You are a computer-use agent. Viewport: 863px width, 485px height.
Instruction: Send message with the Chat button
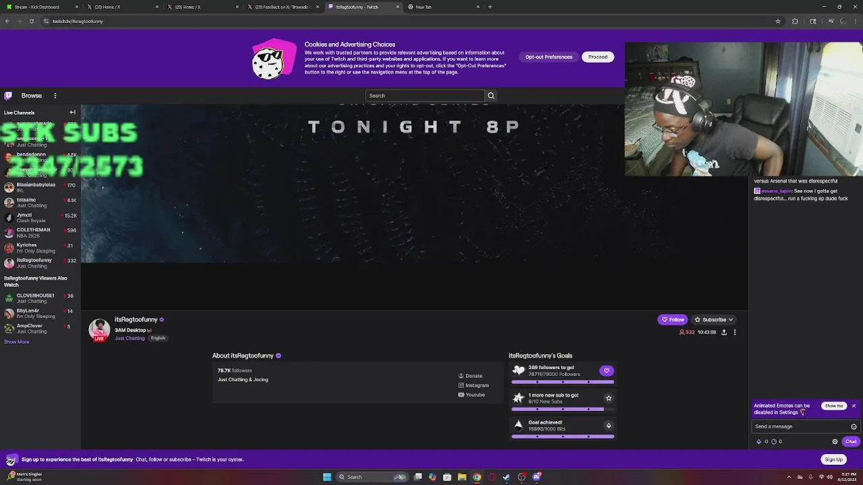coord(851,442)
